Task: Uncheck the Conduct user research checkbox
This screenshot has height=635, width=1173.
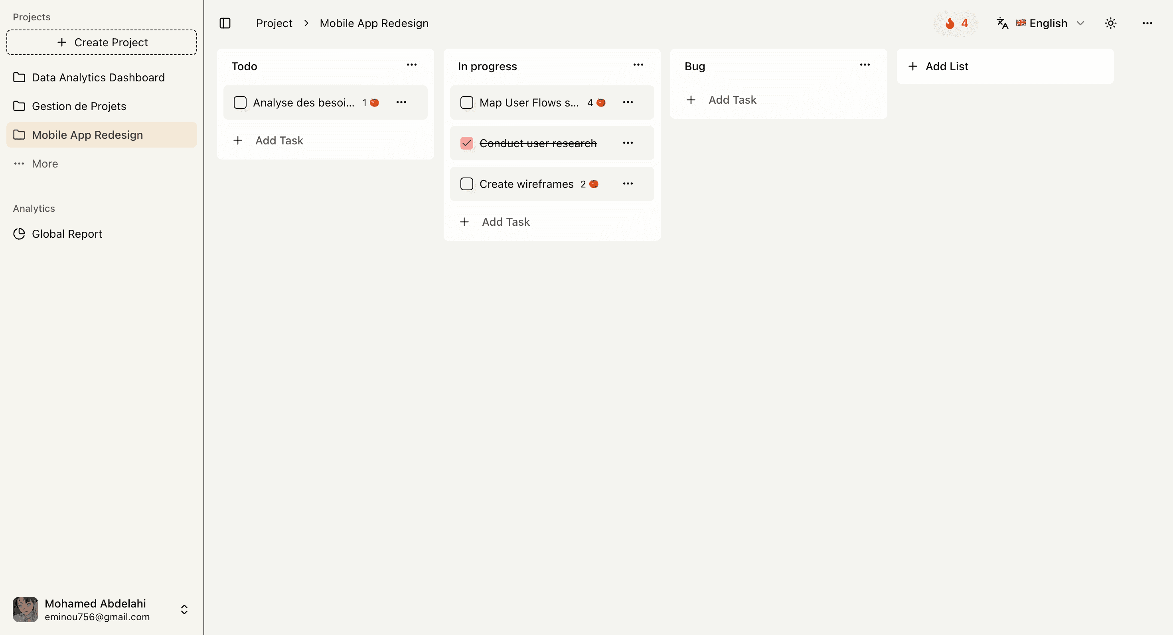Action: (467, 143)
